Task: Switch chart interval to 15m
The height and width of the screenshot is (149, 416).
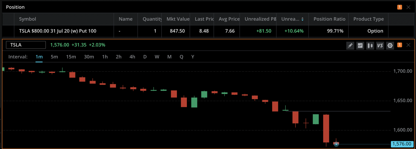Action: pyautogui.click(x=71, y=57)
